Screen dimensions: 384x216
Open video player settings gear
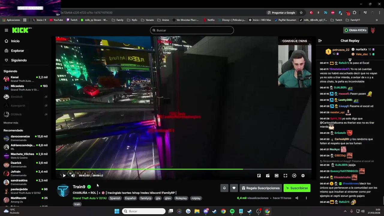[x=303, y=175]
